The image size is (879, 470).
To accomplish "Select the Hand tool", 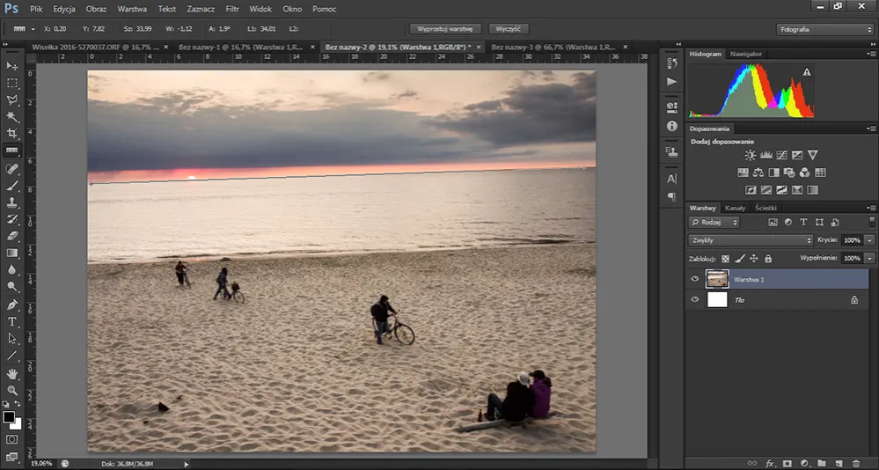I will (11, 373).
